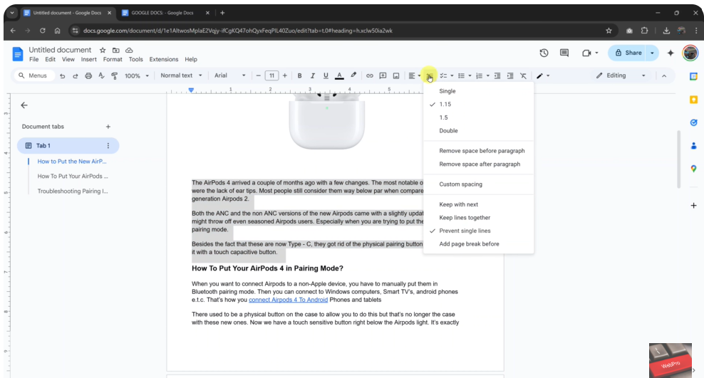Open the text color picker
Screen dimensions: 704x378
click(x=339, y=75)
